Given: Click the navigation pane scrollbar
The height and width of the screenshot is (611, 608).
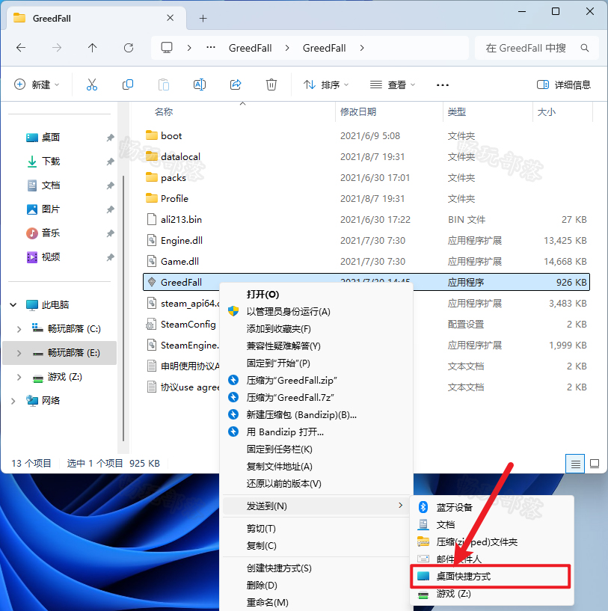Looking at the screenshot, I should pyautogui.click(x=123, y=308).
